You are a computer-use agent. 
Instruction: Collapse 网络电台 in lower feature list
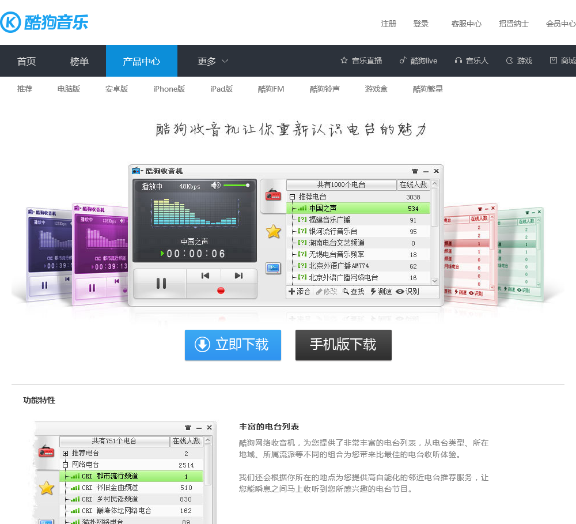tap(65, 465)
